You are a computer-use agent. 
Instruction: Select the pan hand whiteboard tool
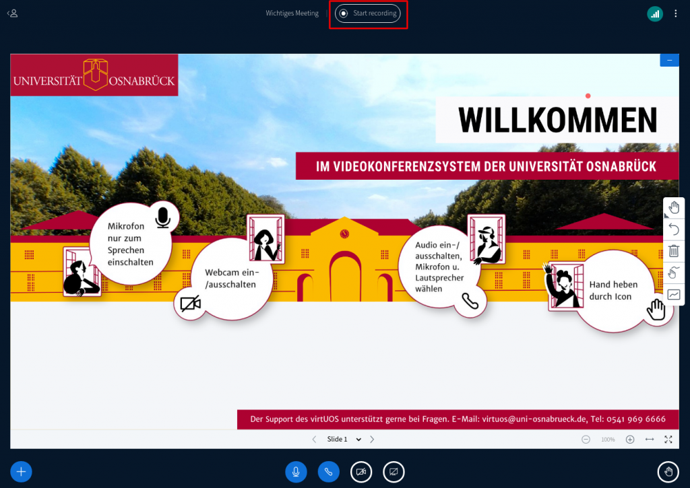tap(674, 207)
